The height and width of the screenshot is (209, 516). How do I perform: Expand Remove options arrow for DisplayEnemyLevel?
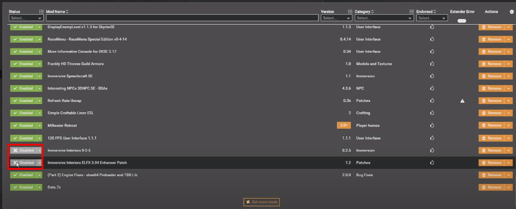(509, 27)
